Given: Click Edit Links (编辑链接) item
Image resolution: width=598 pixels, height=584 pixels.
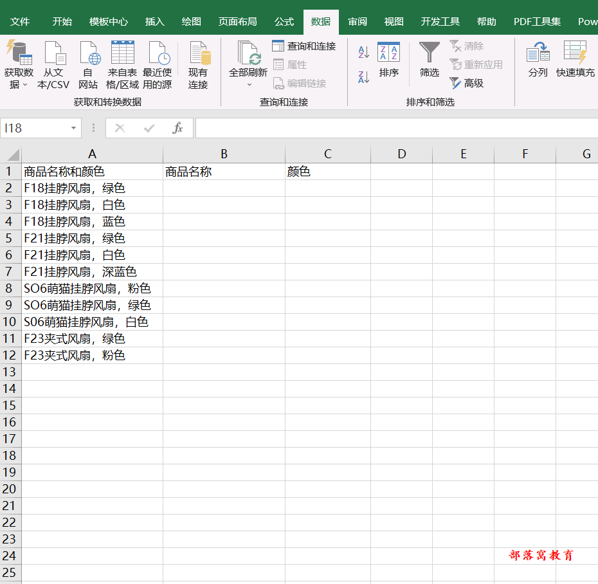Looking at the screenshot, I should coord(300,83).
